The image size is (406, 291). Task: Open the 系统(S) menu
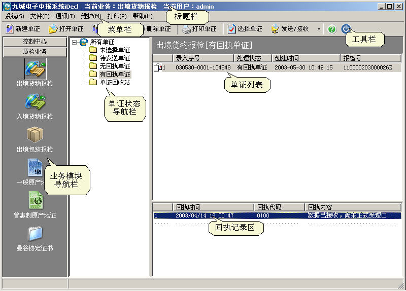[x=14, y=16]
